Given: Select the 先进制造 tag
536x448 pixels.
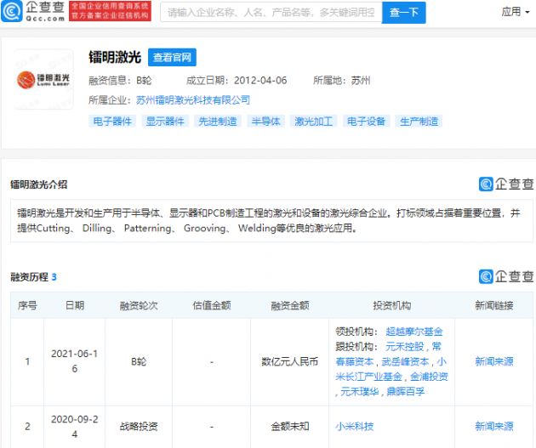Looking at the screenshot, I should coord(218,122).
